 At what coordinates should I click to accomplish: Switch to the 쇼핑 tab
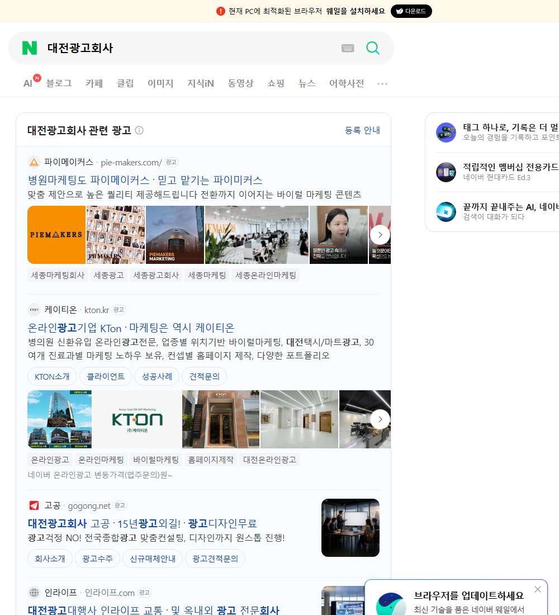[276, 83]
